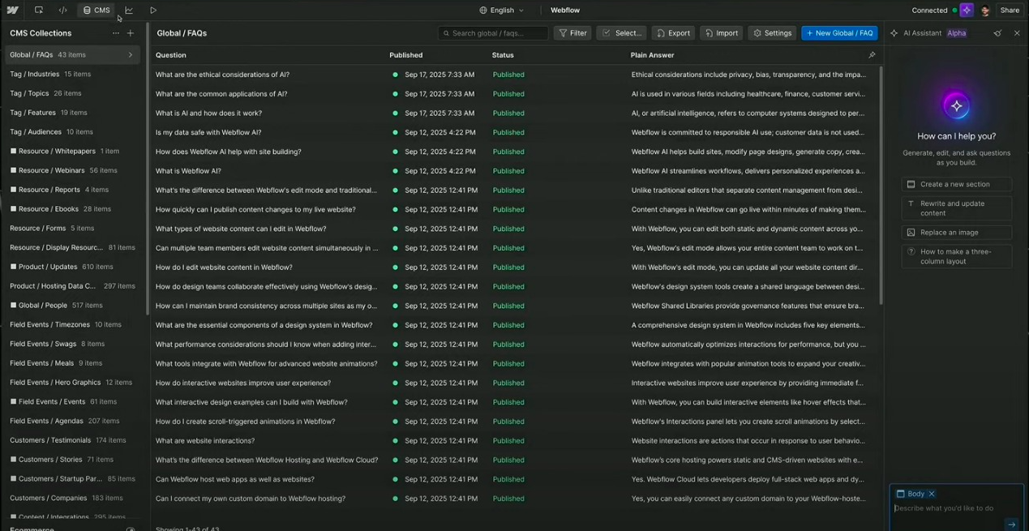
Task: Open Tag / Topics collection
Action: point(72,93)
